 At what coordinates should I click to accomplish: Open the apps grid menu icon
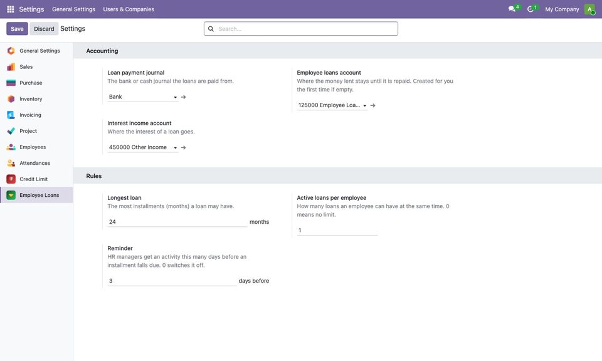click(11, 9)
